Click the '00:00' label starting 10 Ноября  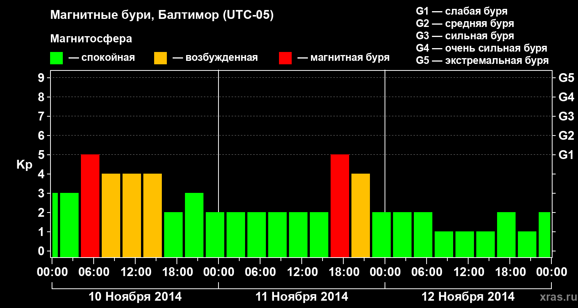click(52, 272)
